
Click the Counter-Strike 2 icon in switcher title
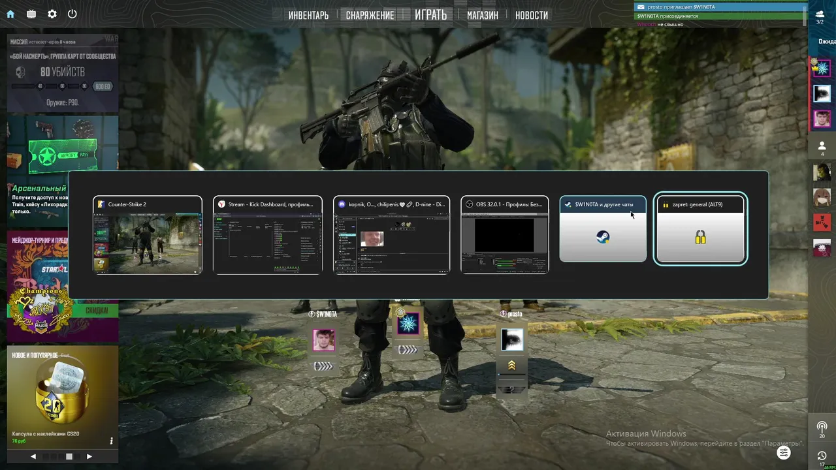101,204
